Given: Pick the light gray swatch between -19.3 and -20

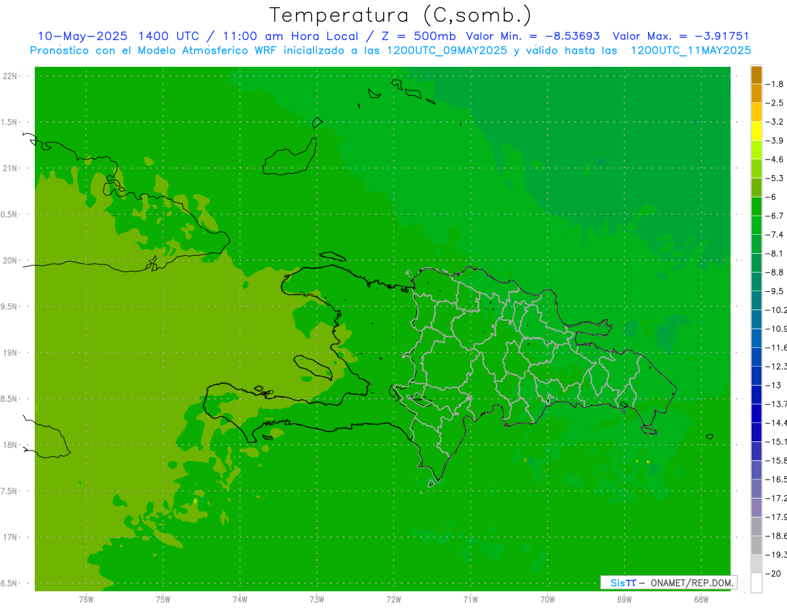Looking at the screenshot, I should (x=756, y=564).
